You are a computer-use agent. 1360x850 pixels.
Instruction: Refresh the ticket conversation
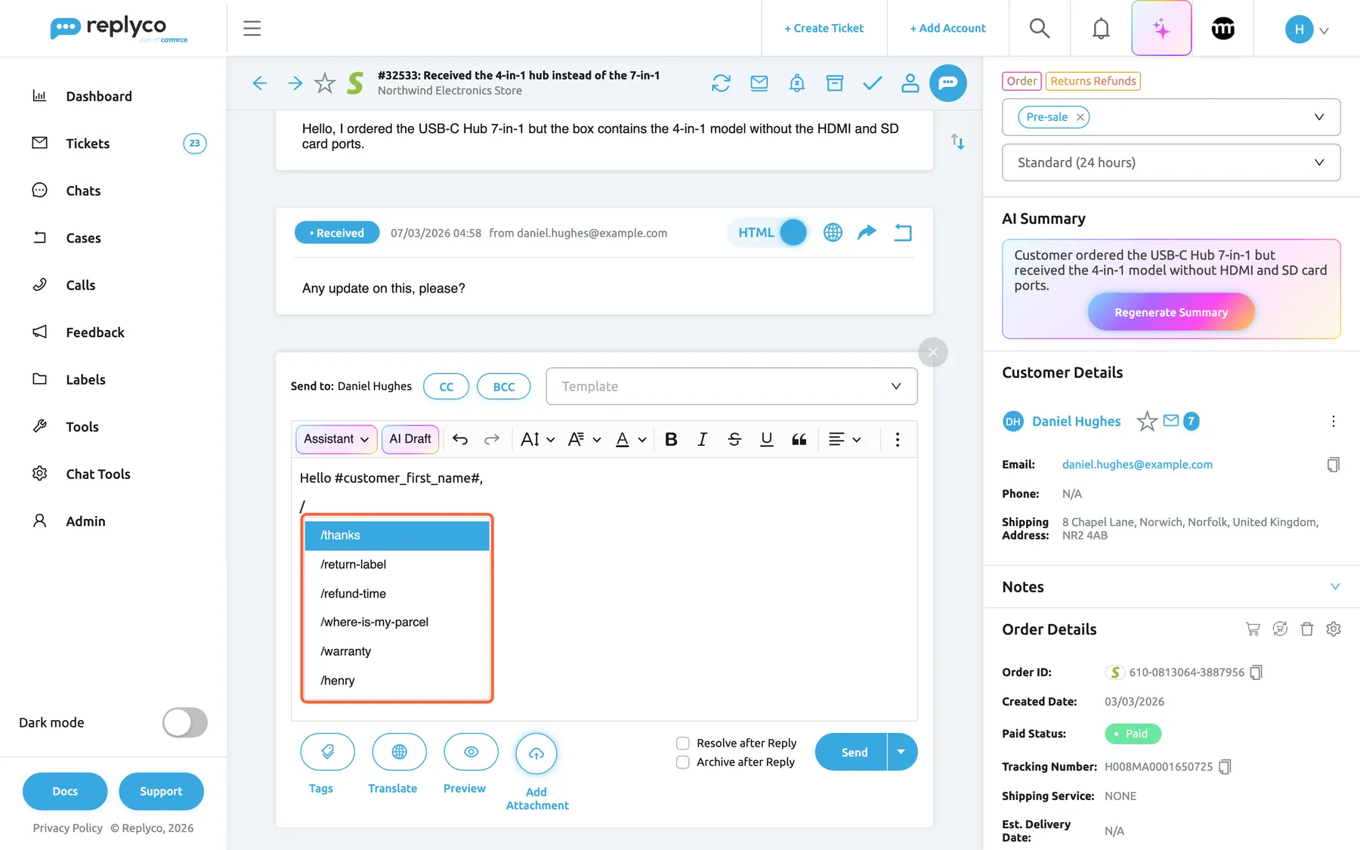(x=722, y=83)
